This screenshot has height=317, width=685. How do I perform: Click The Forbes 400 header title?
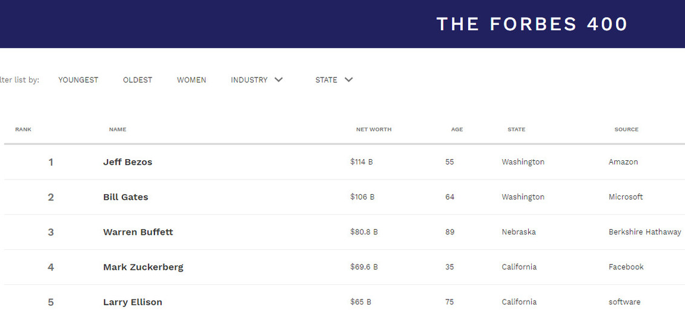tap(532, 24)
